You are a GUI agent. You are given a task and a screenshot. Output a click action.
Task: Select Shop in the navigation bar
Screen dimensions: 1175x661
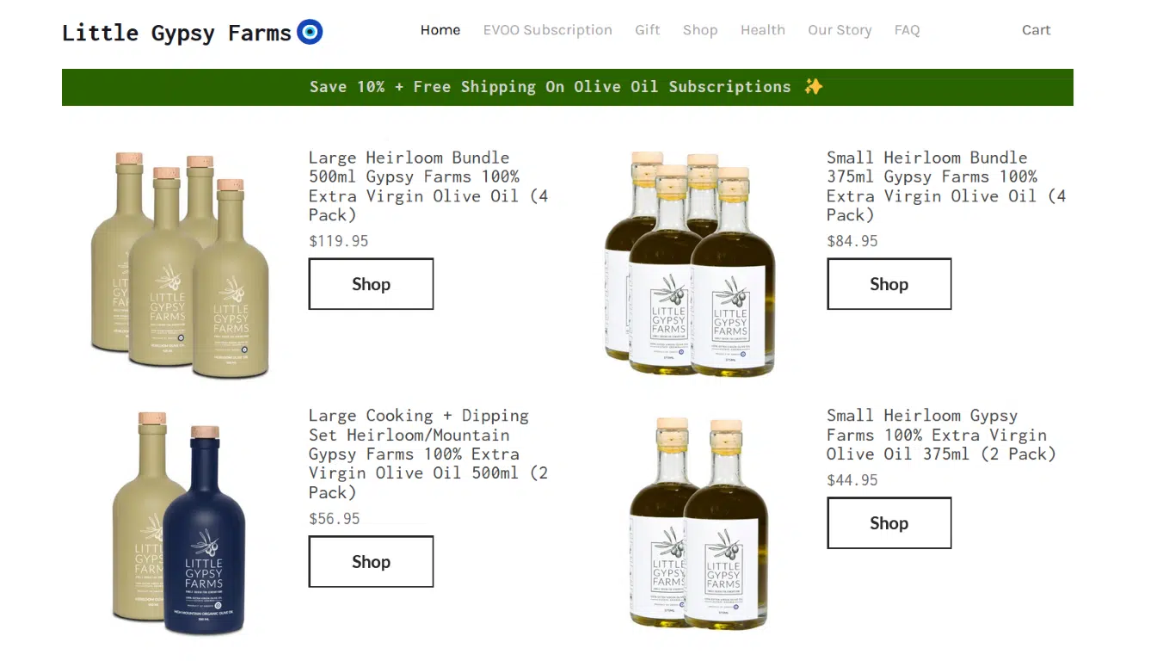click(x=700, y=30)
